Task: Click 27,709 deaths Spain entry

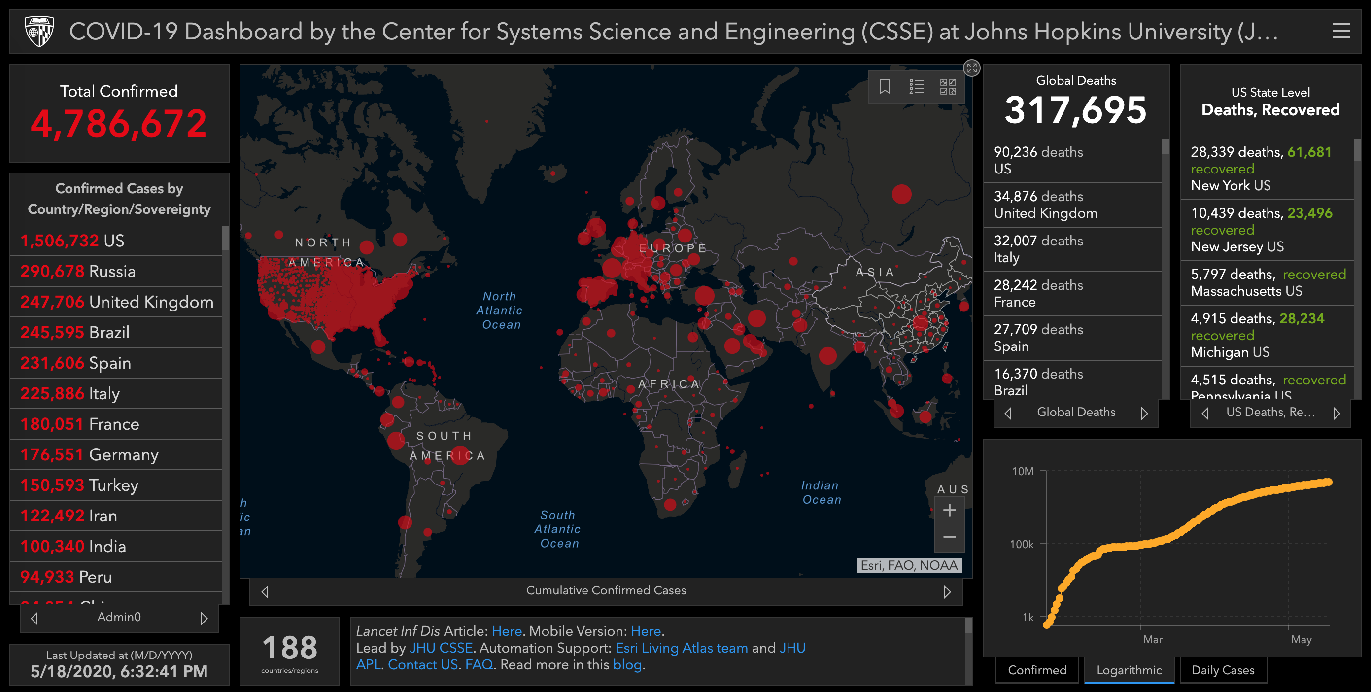Action: click(1072, 338)
